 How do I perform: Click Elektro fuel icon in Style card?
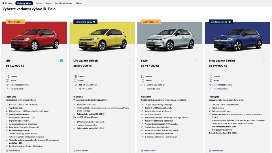[143, 76]
